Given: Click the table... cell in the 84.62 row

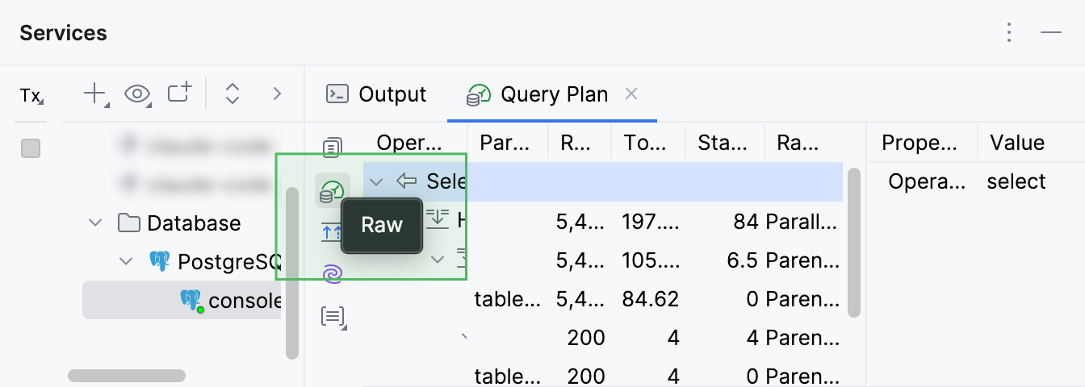Looking at the screenshot, I should coord(508,299).
